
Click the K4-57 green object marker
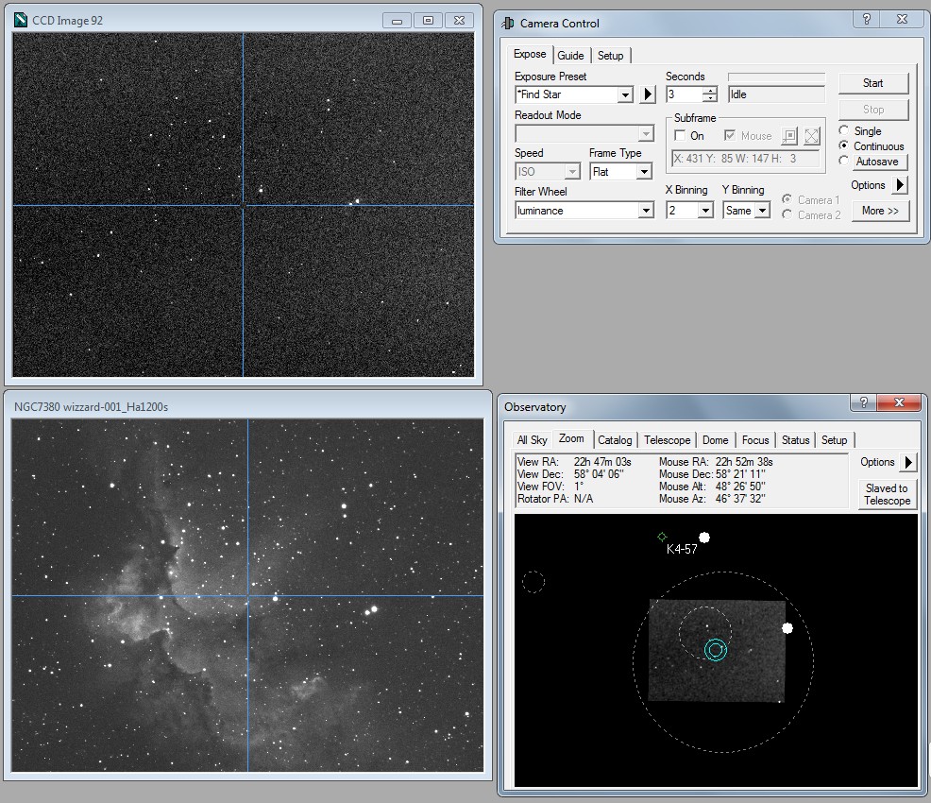(662, 537)
